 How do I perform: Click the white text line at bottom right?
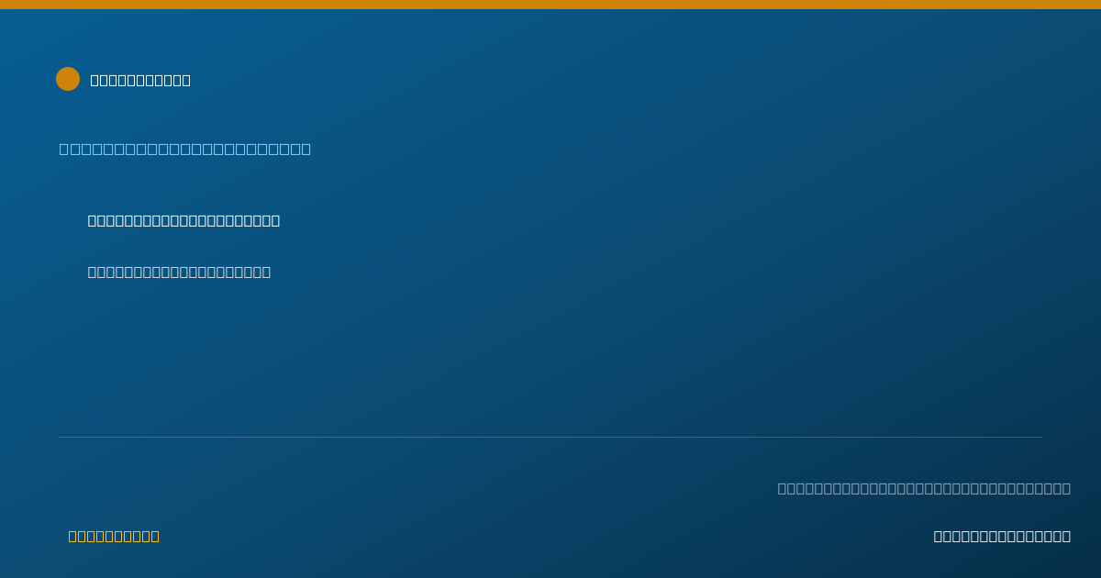click(1002, 536)
